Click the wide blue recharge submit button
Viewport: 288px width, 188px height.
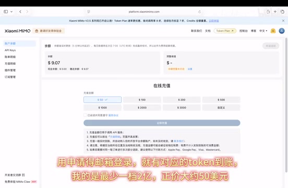point(162,123)
